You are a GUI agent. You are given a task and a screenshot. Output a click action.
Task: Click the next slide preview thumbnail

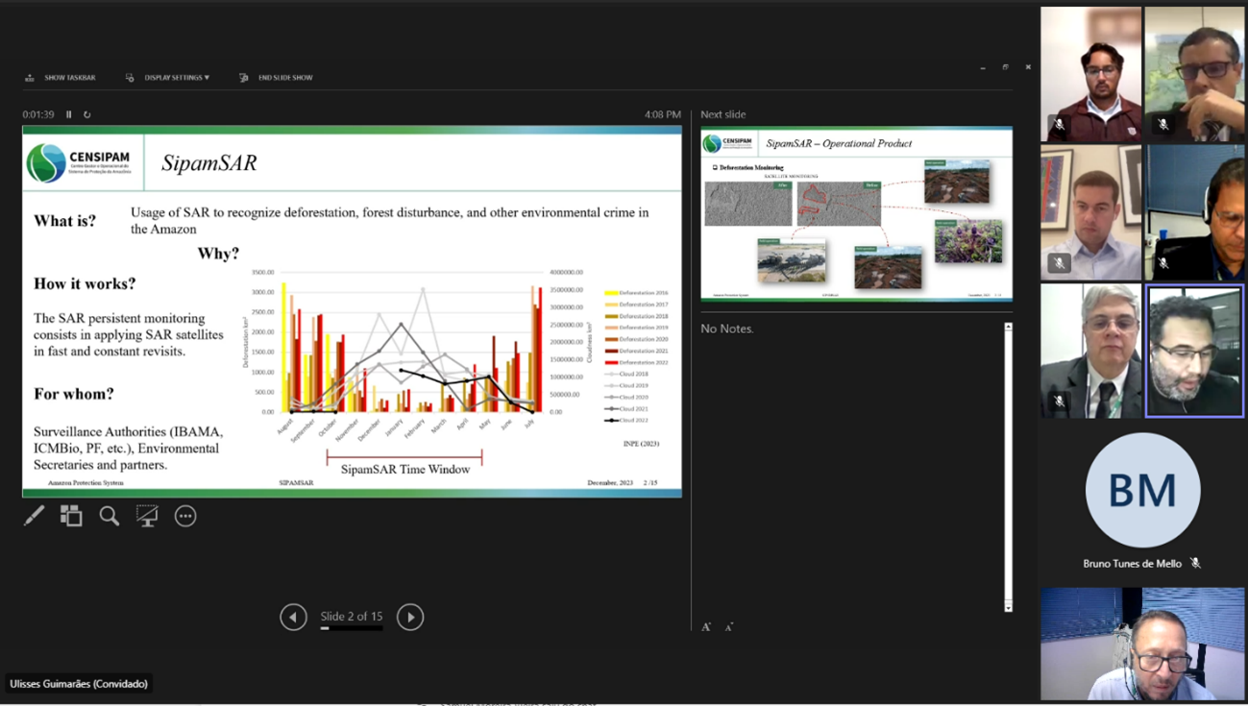(x=856, y=214)
